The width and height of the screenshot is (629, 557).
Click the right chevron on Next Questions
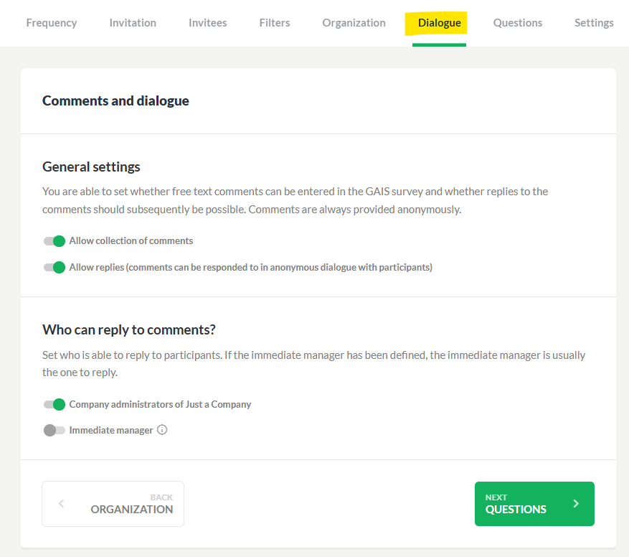(576, 504)
